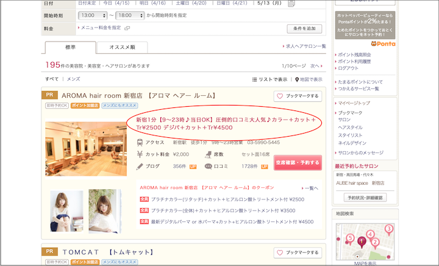Click the heart bookmark button for AROMA hair room
Image resolution: width=439 pixels, height=266 pixels.
298,96
